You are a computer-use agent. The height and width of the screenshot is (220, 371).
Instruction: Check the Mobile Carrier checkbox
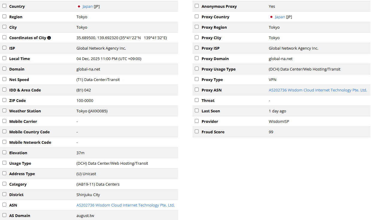(4, 121)
